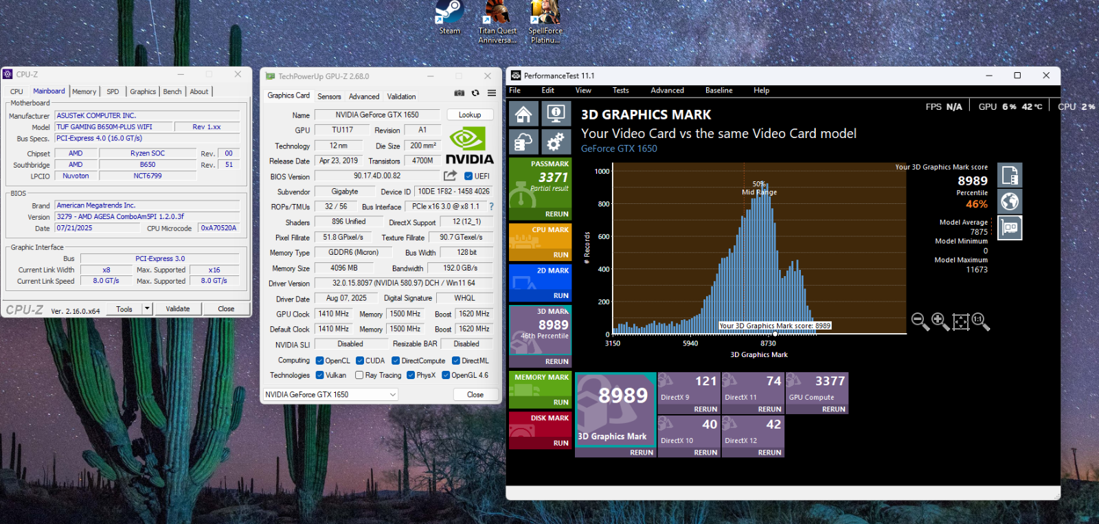Click the GPU-Z screenshot camera icon

coord(459,93)
